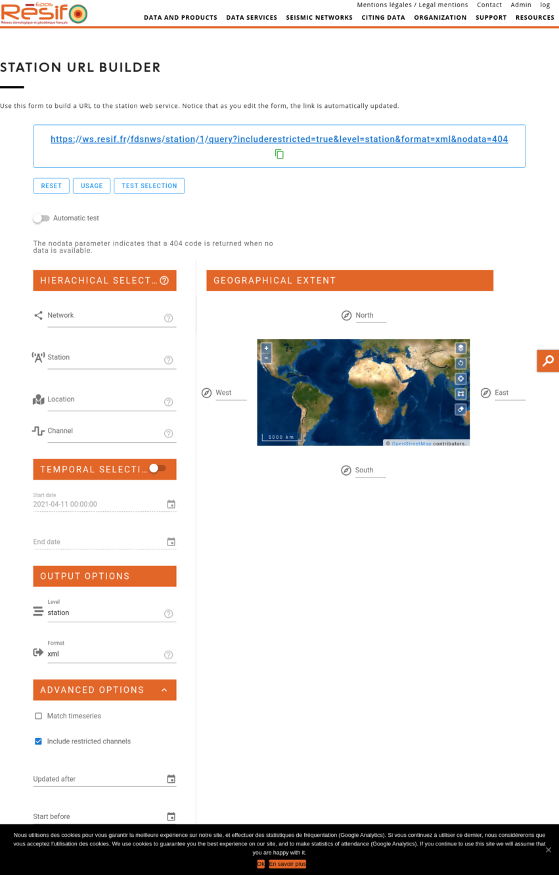Click the Network share icon
The width and height of the screenshot is (559, 875).
click(x=38, y=315)
